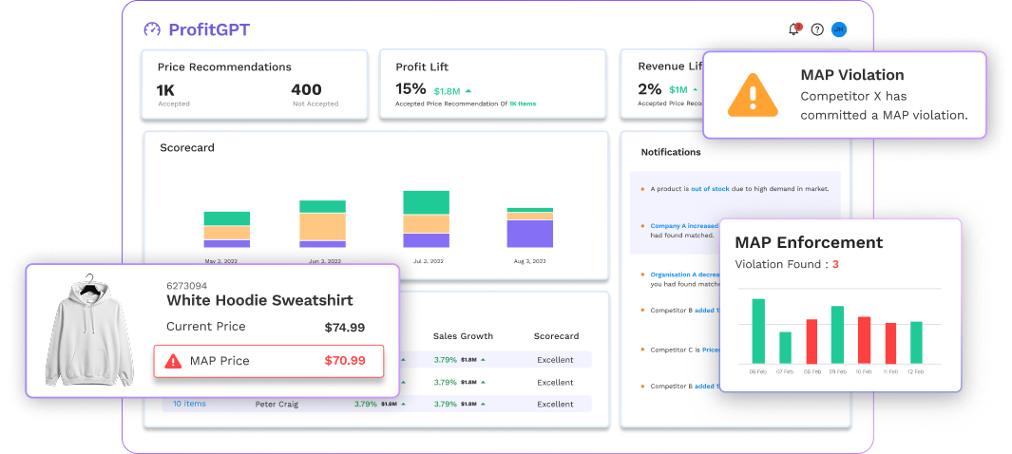
Task: Click the purple segment of the Aug 3 bar
Action: tap(530, 234)
